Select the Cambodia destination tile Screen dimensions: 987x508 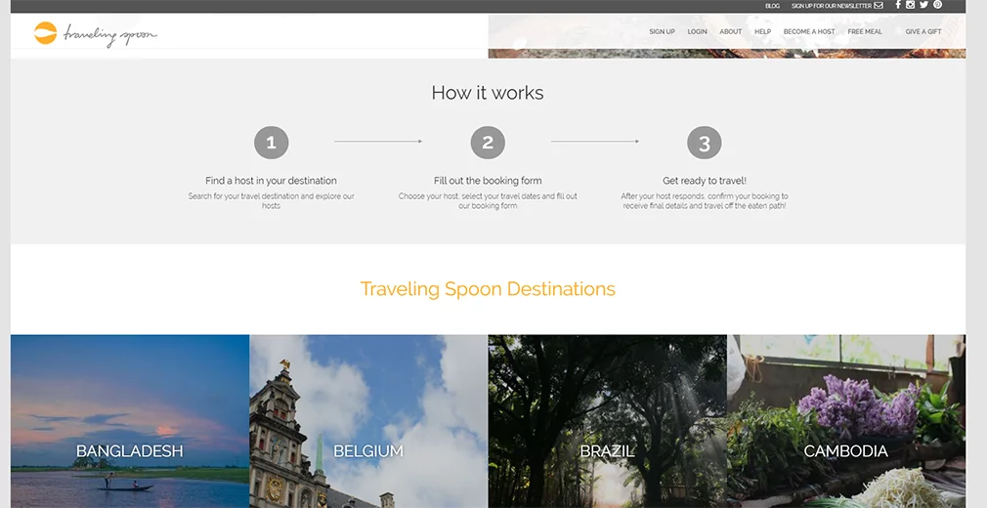846,421
